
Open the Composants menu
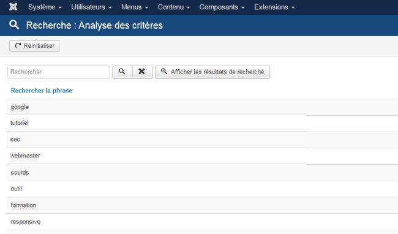coord(222,7)
